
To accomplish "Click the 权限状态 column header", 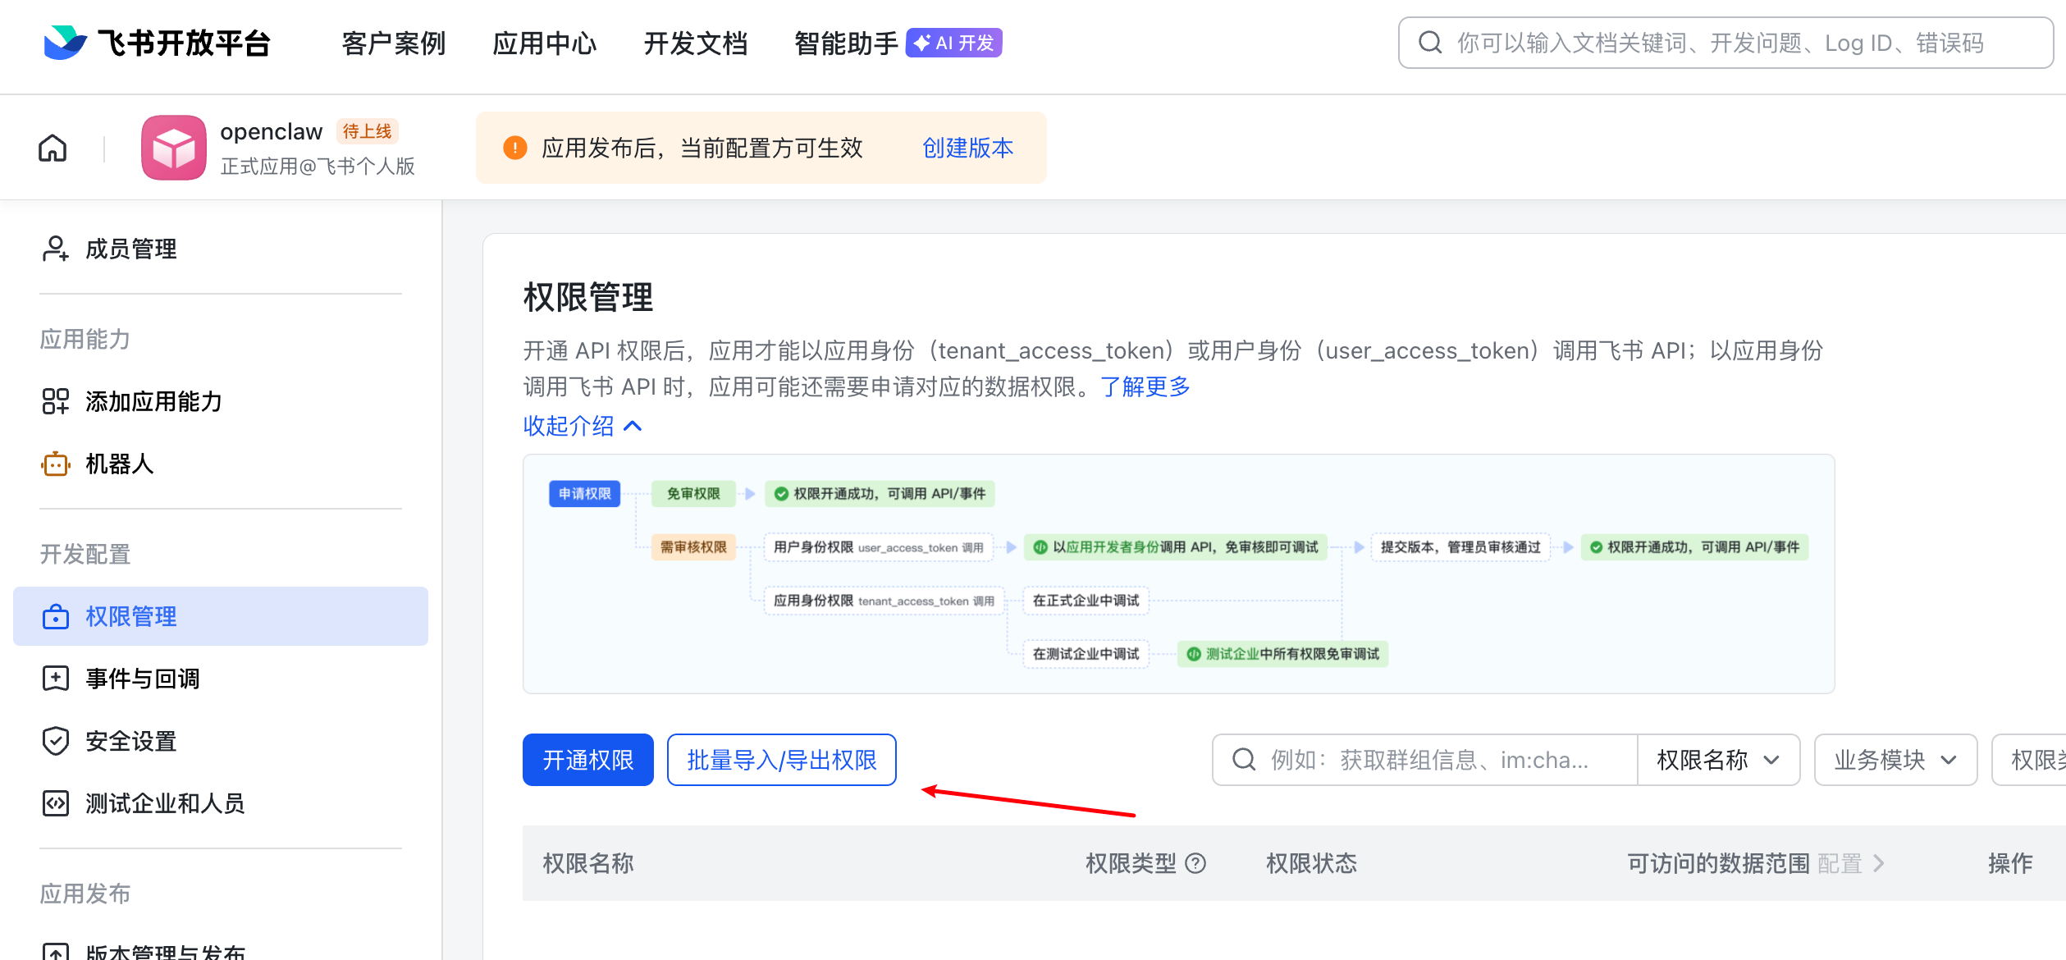I will coord(1311,863).
